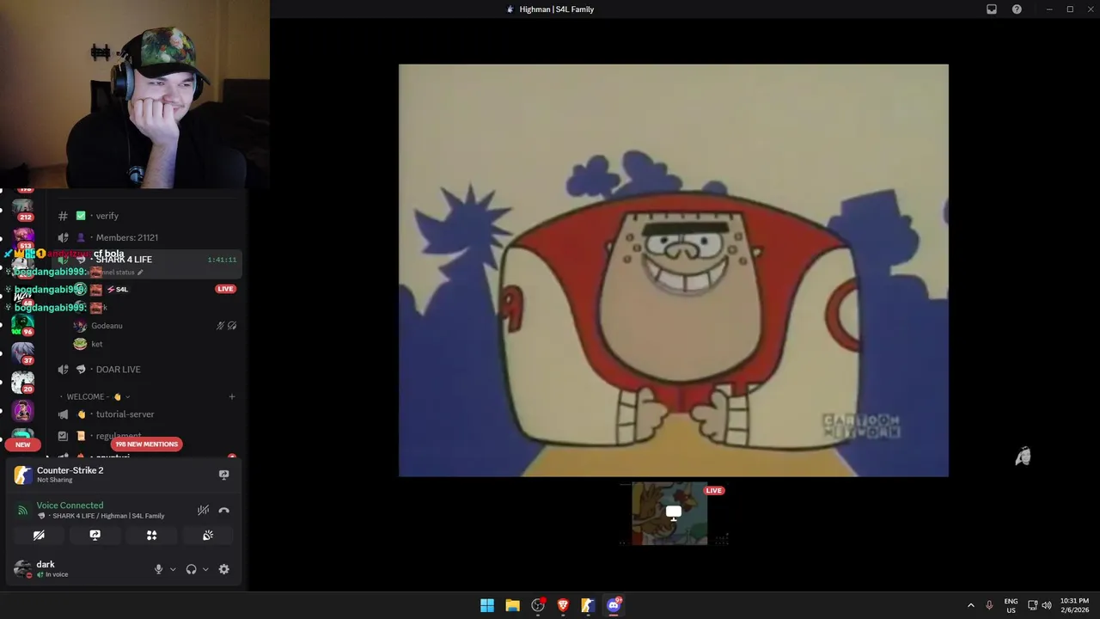Click the LIVE badge on S4L user
The width and height of the screenshot is (1100, 619).
click(225, 289)
